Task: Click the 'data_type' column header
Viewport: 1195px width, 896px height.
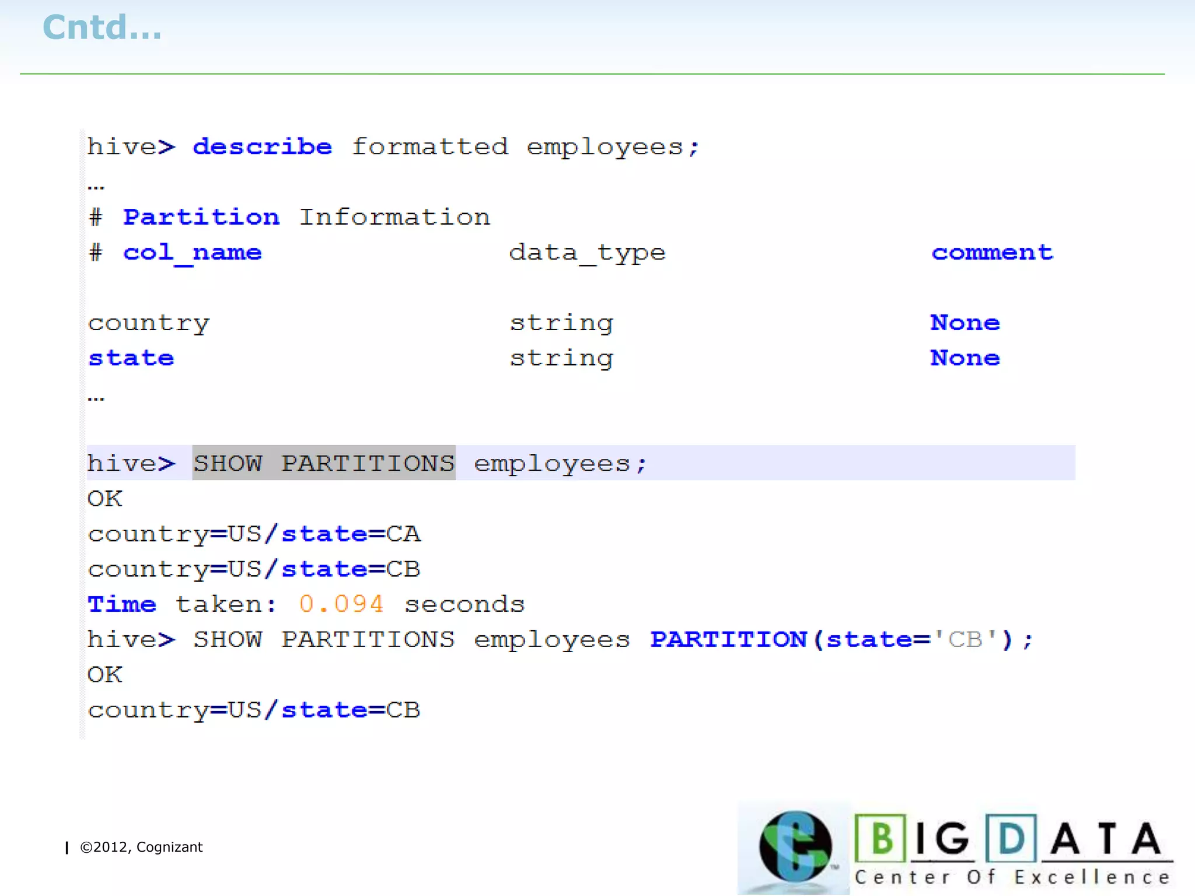Action: point(587,253)
